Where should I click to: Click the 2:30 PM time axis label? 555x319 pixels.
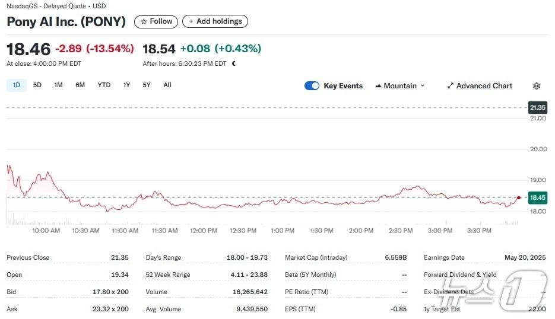(x=401, y=231)
